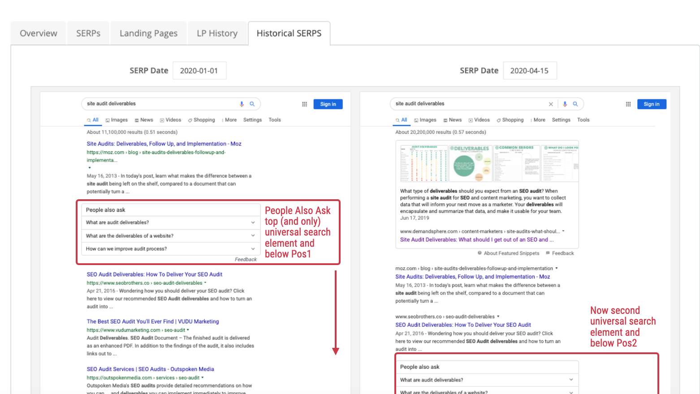700x394 pixels.
Task: Click the microphone icon in left search bar
Action: click(242, 104)
